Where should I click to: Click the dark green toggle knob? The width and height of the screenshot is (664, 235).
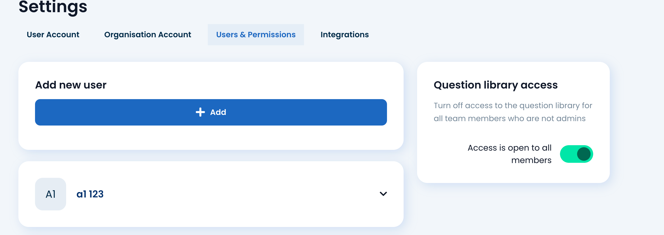click(x=584, y=154)
